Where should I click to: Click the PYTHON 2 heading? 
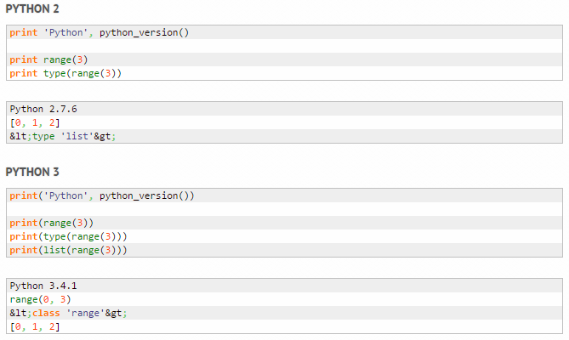[32, 8]
